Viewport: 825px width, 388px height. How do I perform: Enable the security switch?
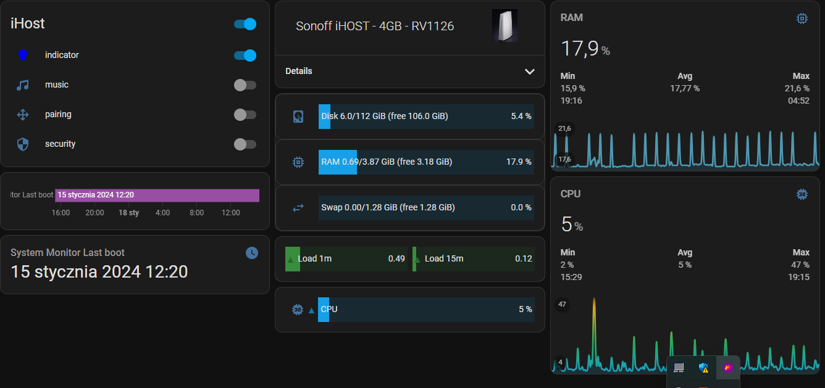(x=245, y=144)
